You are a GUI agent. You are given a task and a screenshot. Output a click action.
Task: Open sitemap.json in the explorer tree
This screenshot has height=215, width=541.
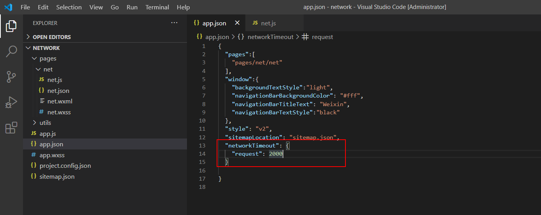click(105, 176)
